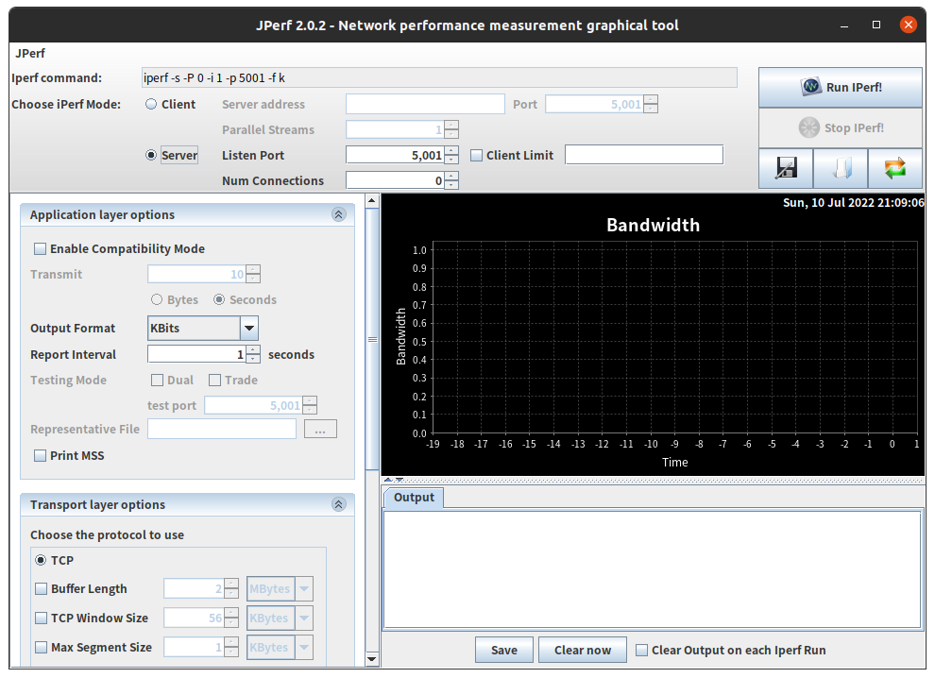Screen dimensions: 935x678
Task: Enable the Buffer Length option
Action: coord(42,588)
